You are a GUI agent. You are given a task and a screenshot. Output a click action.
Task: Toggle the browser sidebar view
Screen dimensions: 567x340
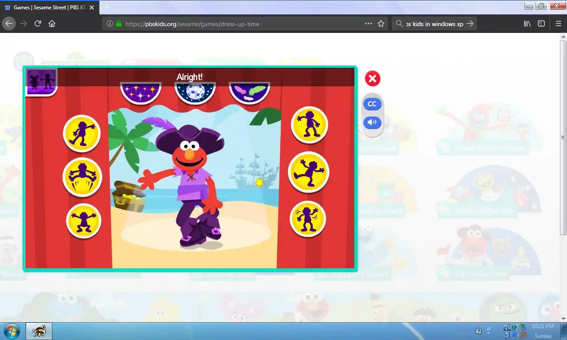click(x=541, y=24)
